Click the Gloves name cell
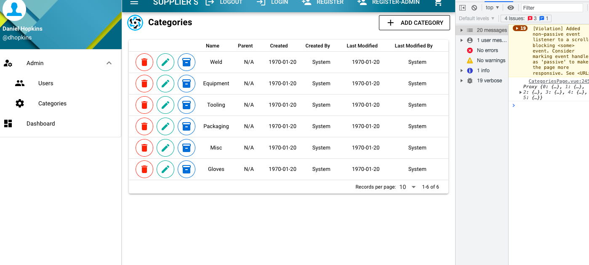 coord(216,169)
